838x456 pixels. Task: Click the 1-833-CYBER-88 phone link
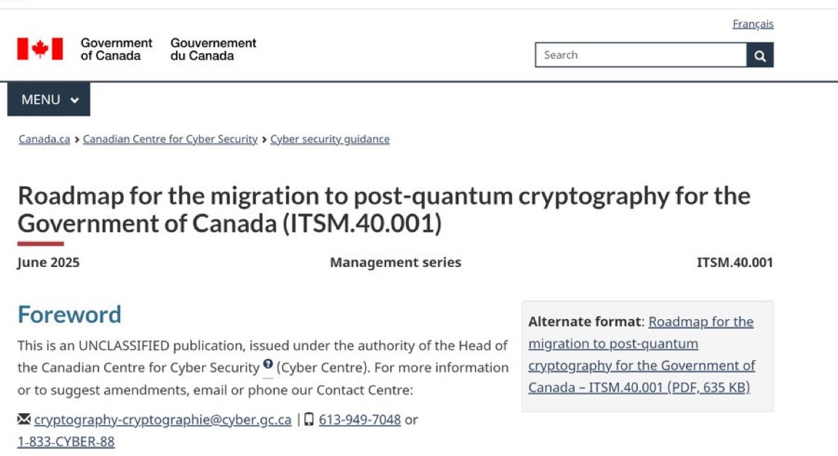(65, 441)
